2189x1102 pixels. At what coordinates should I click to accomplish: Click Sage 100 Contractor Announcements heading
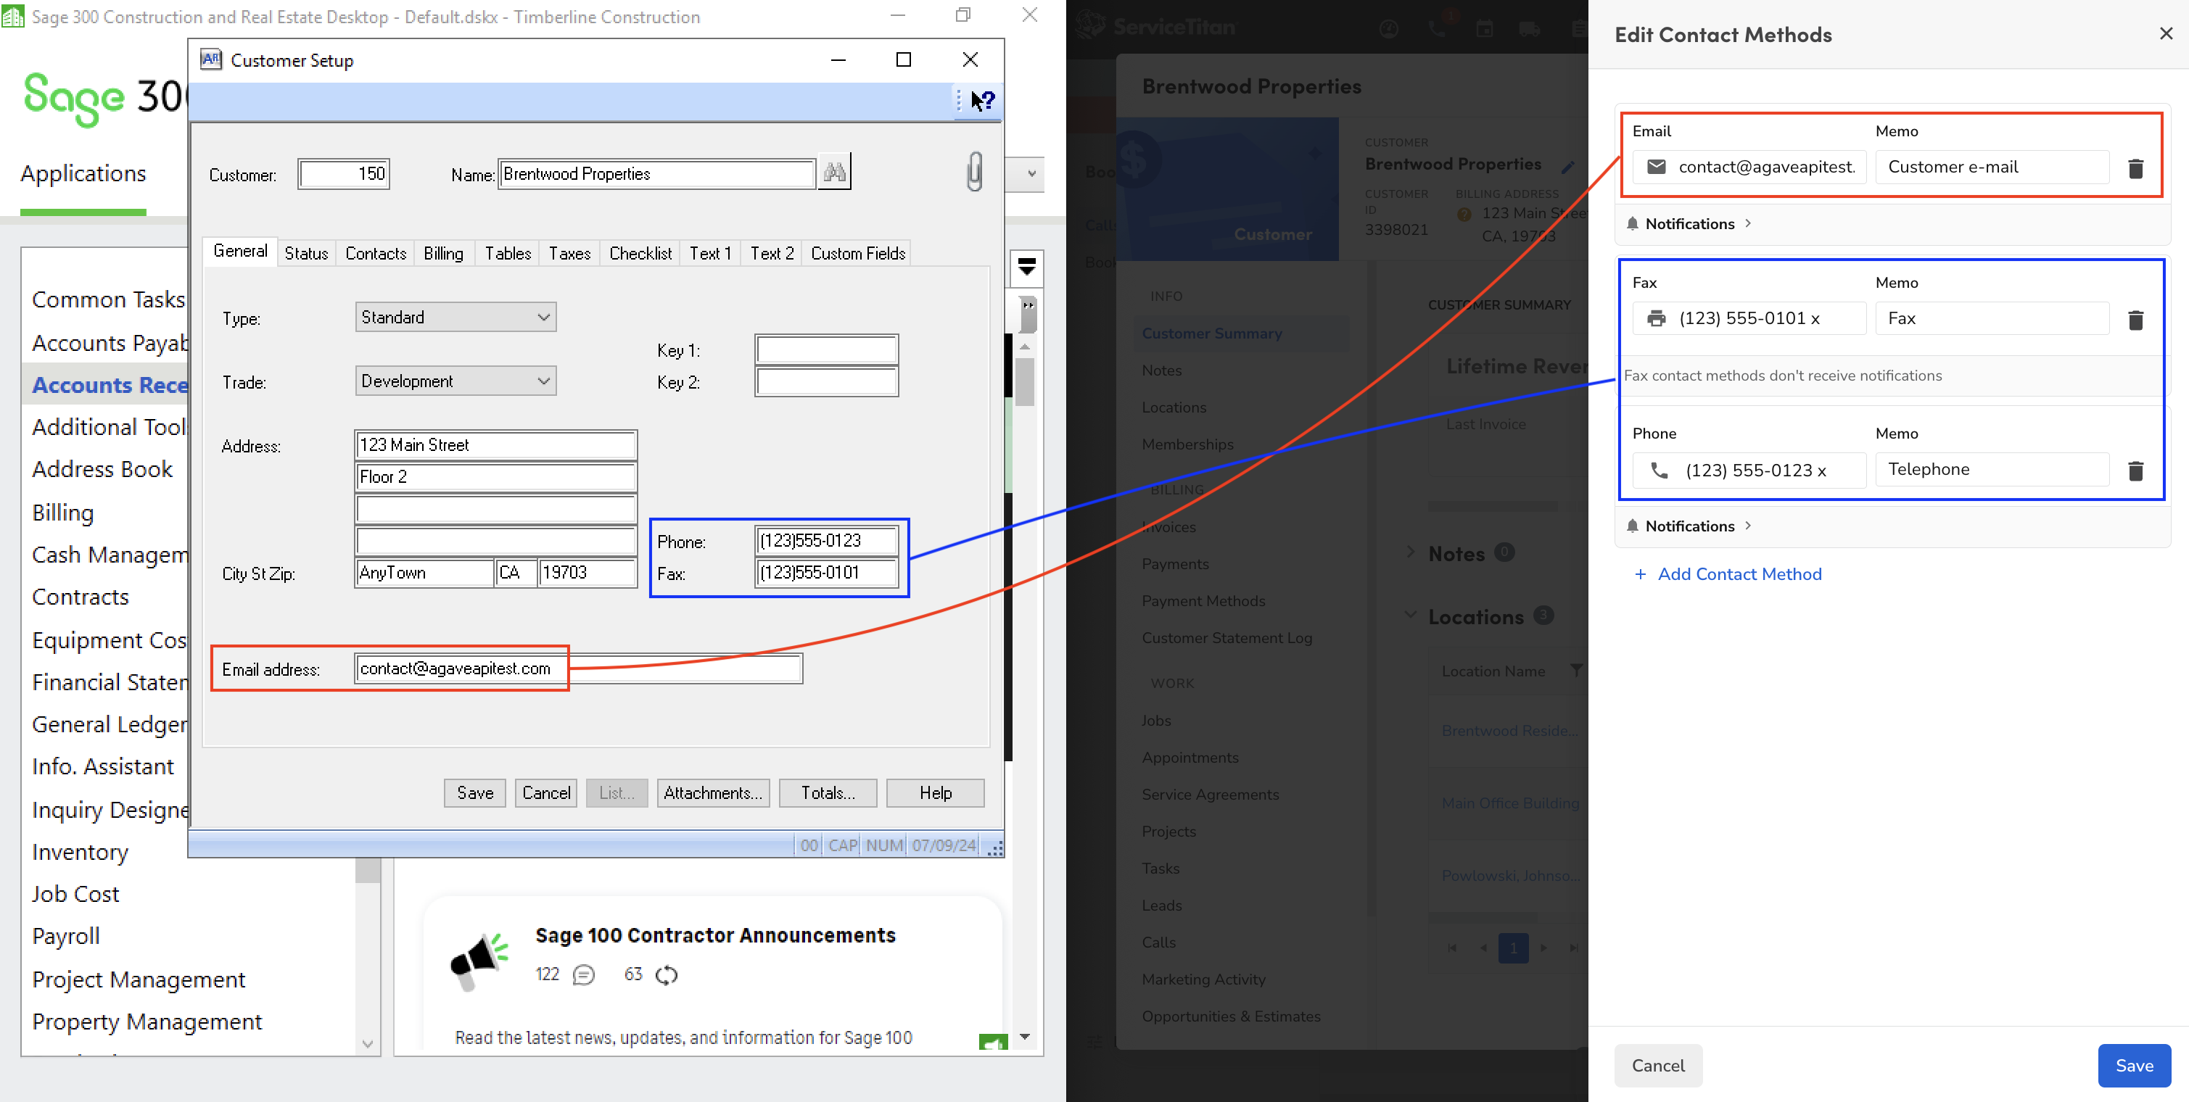coord(714,935)
